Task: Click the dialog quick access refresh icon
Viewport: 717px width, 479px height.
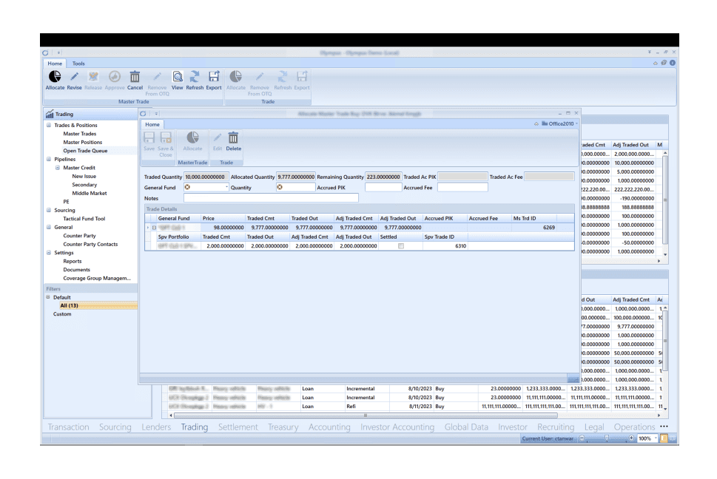Action: coord(143,114)
